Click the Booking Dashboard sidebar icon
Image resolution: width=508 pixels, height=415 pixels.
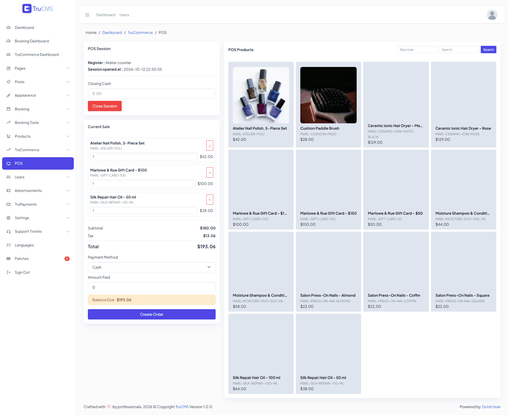point(8,41)
